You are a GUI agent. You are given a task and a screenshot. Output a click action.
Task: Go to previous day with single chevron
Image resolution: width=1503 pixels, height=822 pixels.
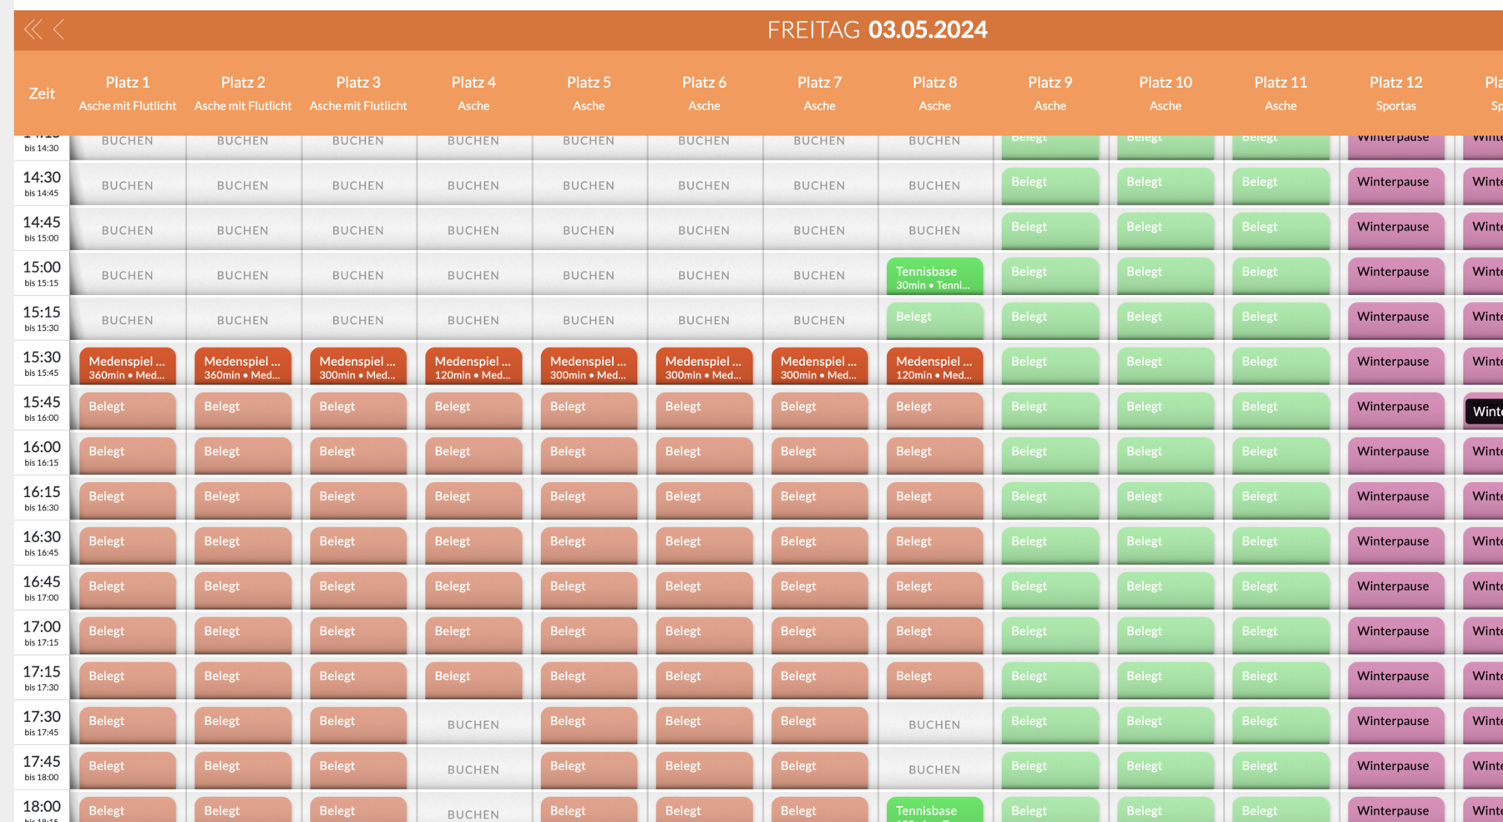point(58,30)
